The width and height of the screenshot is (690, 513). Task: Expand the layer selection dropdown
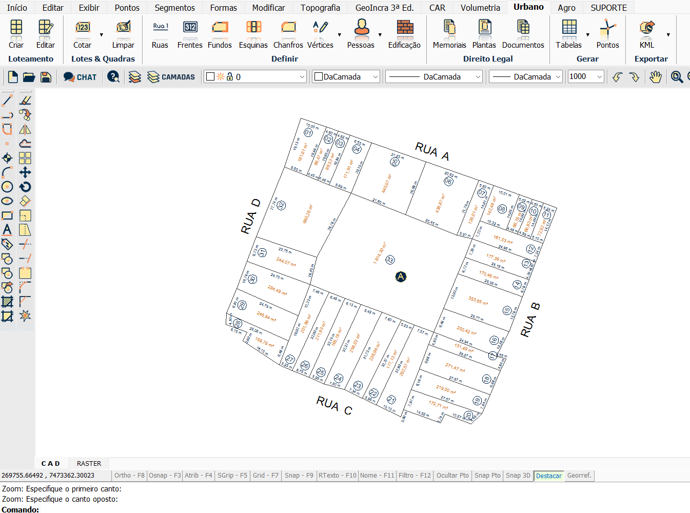[302, 77]
